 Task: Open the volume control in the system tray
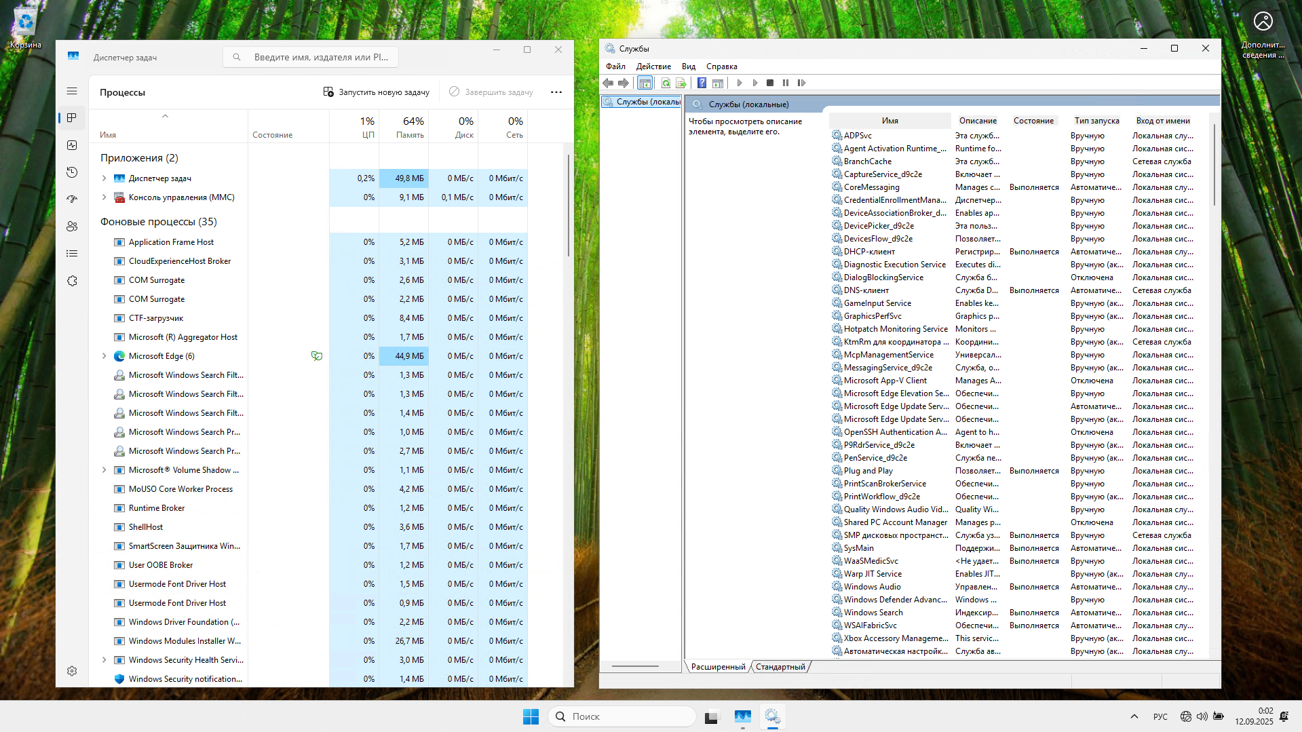pos(1202,716)
